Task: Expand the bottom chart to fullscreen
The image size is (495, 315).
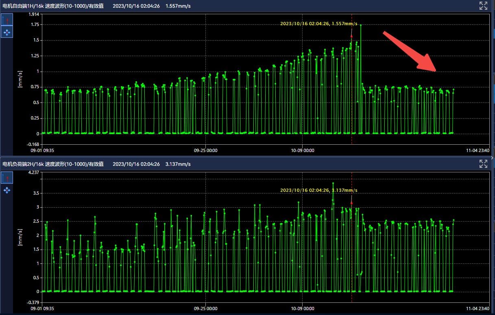Action: click(483, 164)
